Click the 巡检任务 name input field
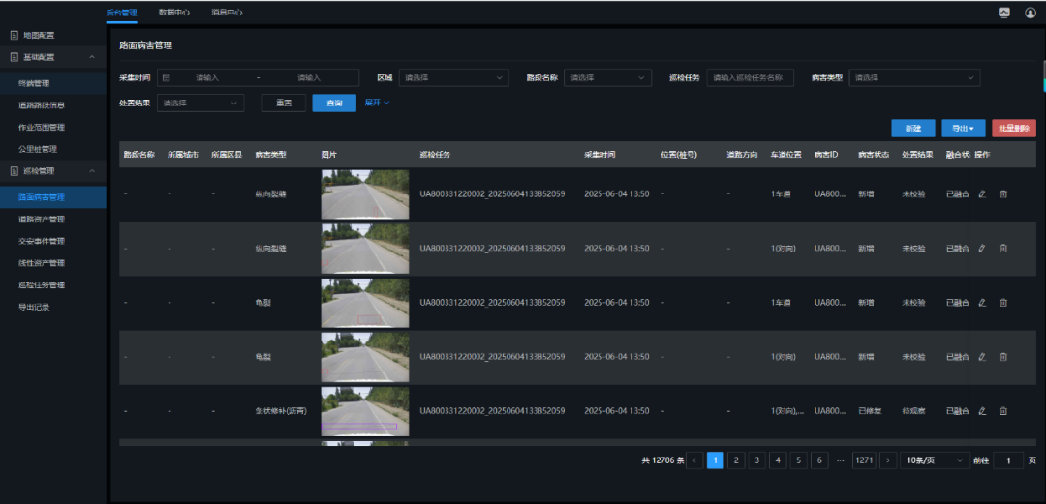 click(751, 77)
